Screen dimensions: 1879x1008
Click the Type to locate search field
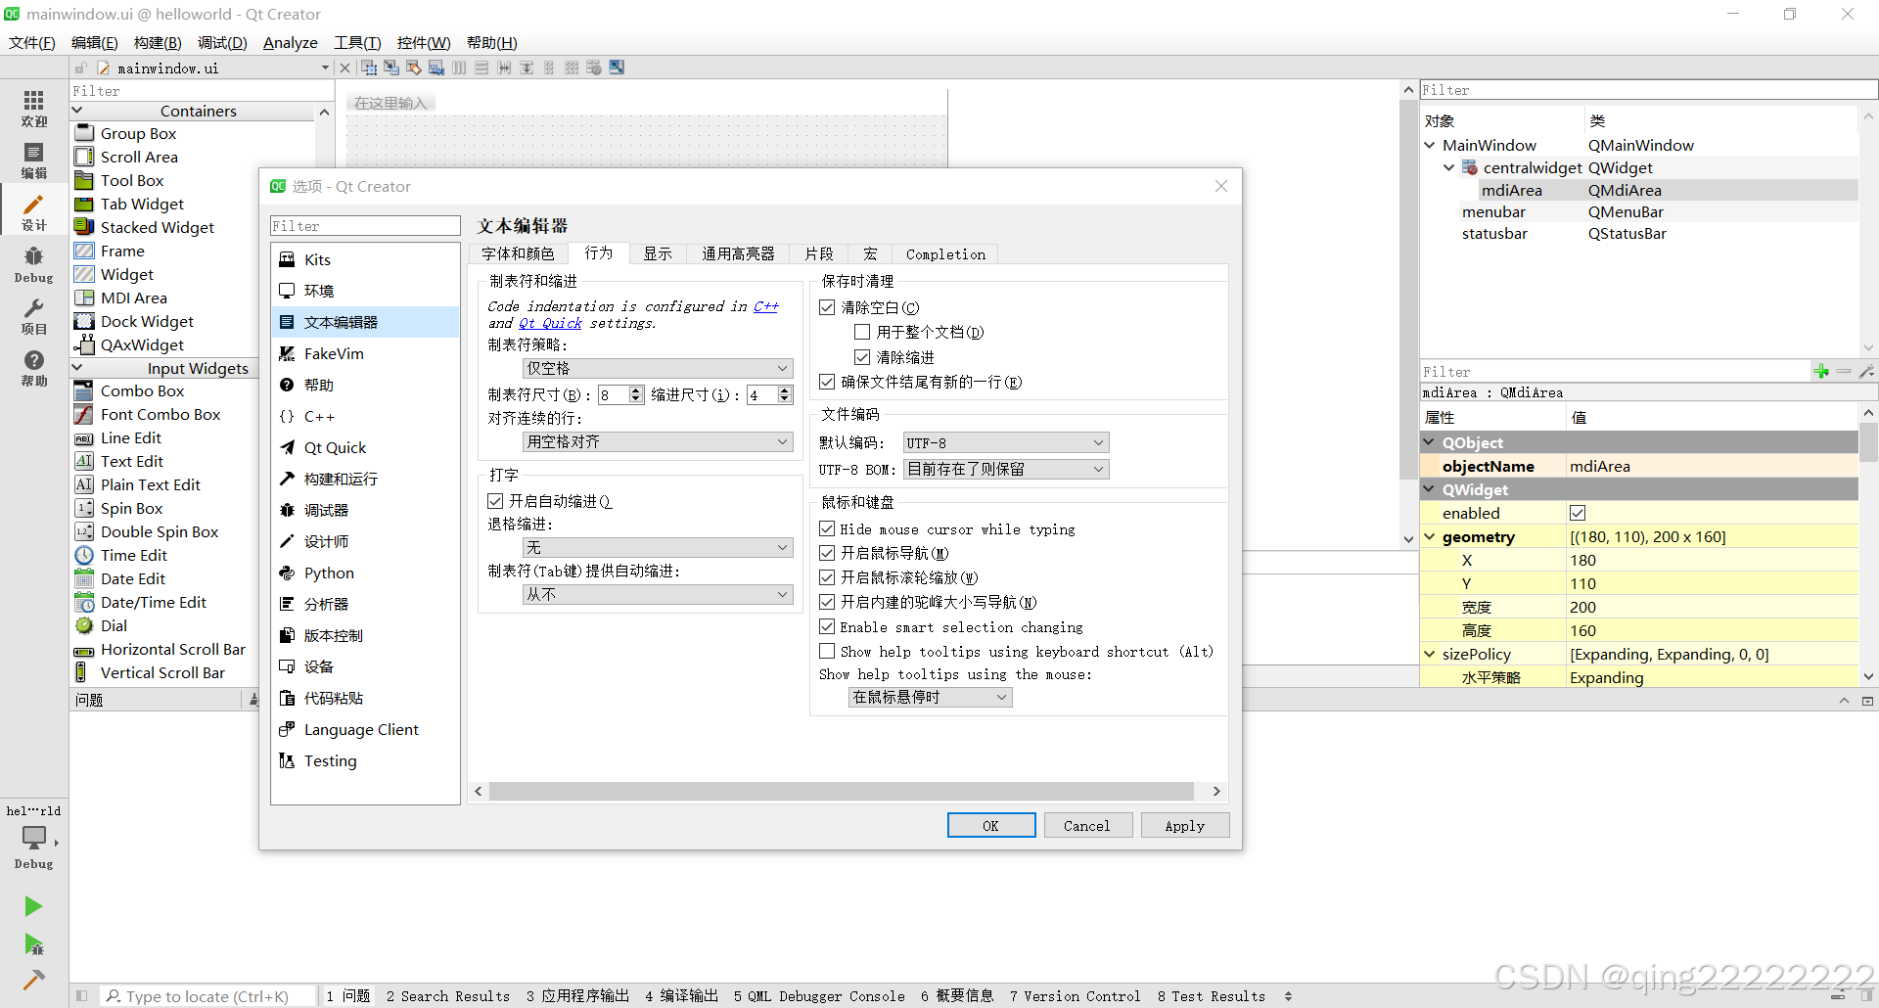click(209, 996)
